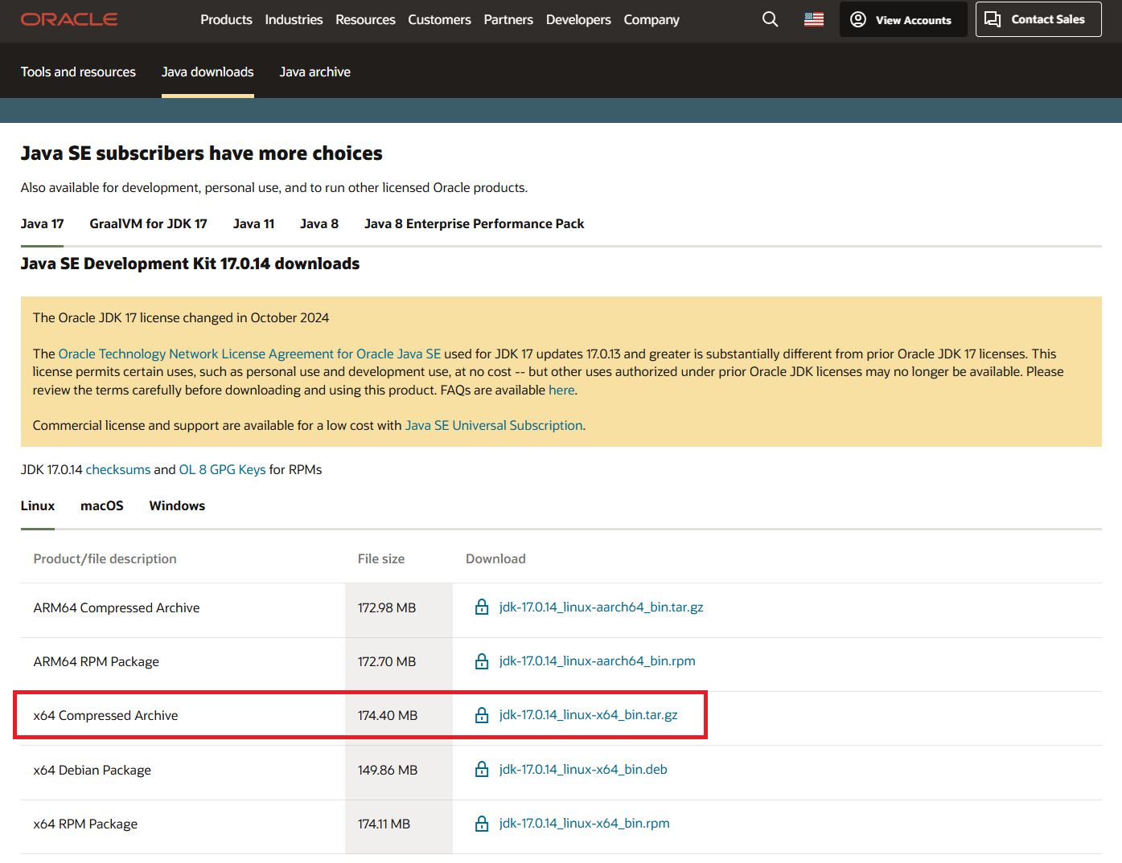Download jdk-17.0.14_linux-aarch64_bin.tar.gz

click(x=601, y=607)
